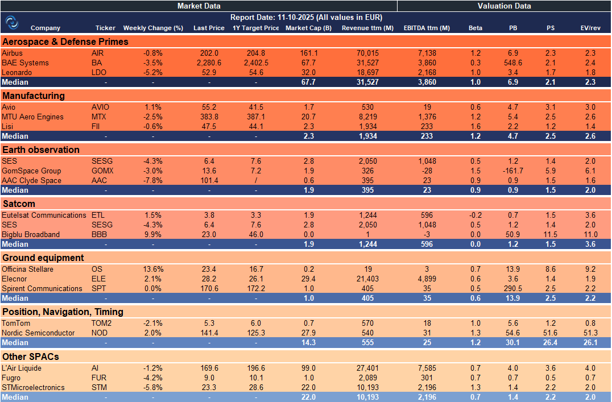Viewport: 612px width, 402px height.
Task: Click the EV/rev column header
Action: (x=590, y=28)
